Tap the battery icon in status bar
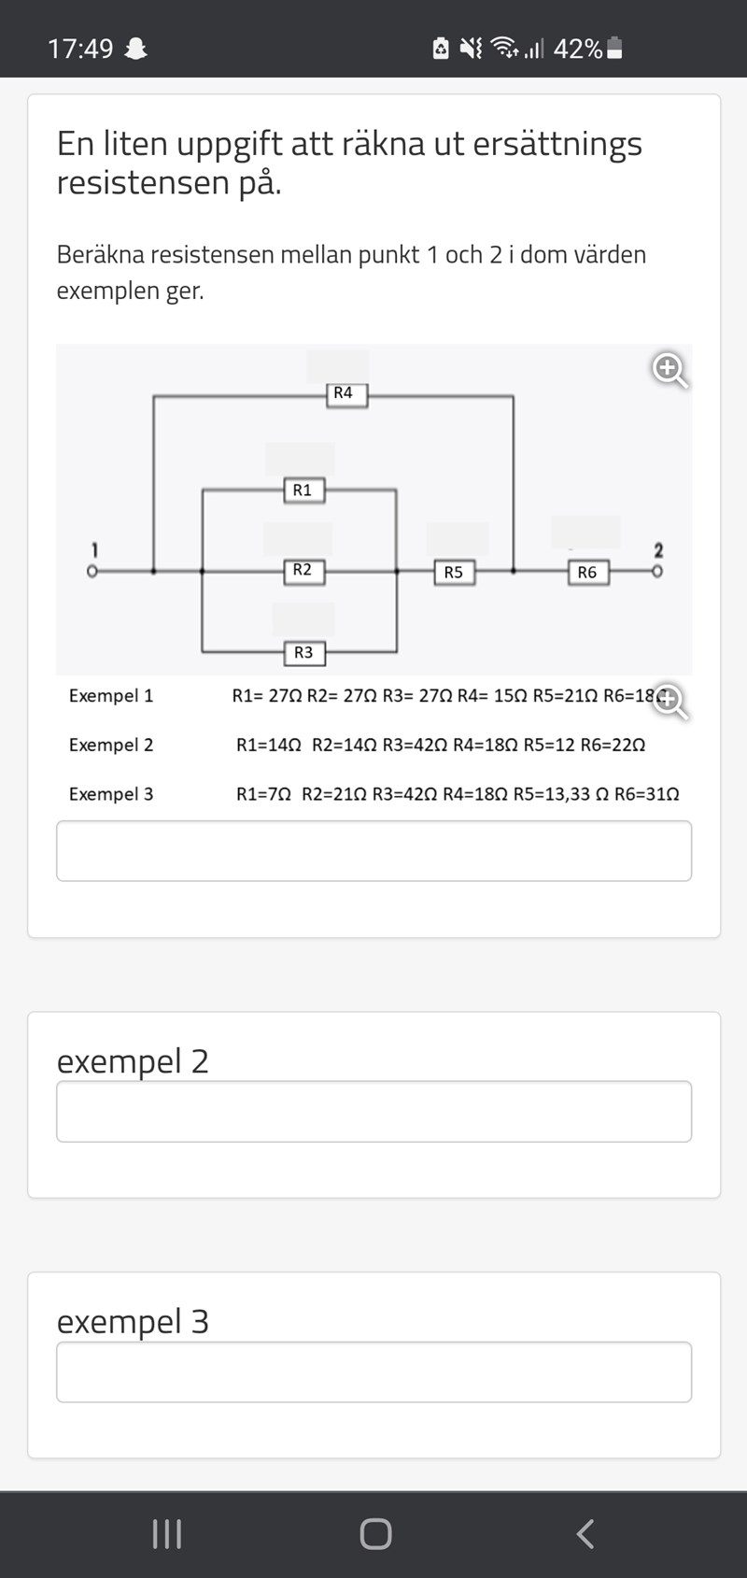747x1578 pixels. point(614,49)
